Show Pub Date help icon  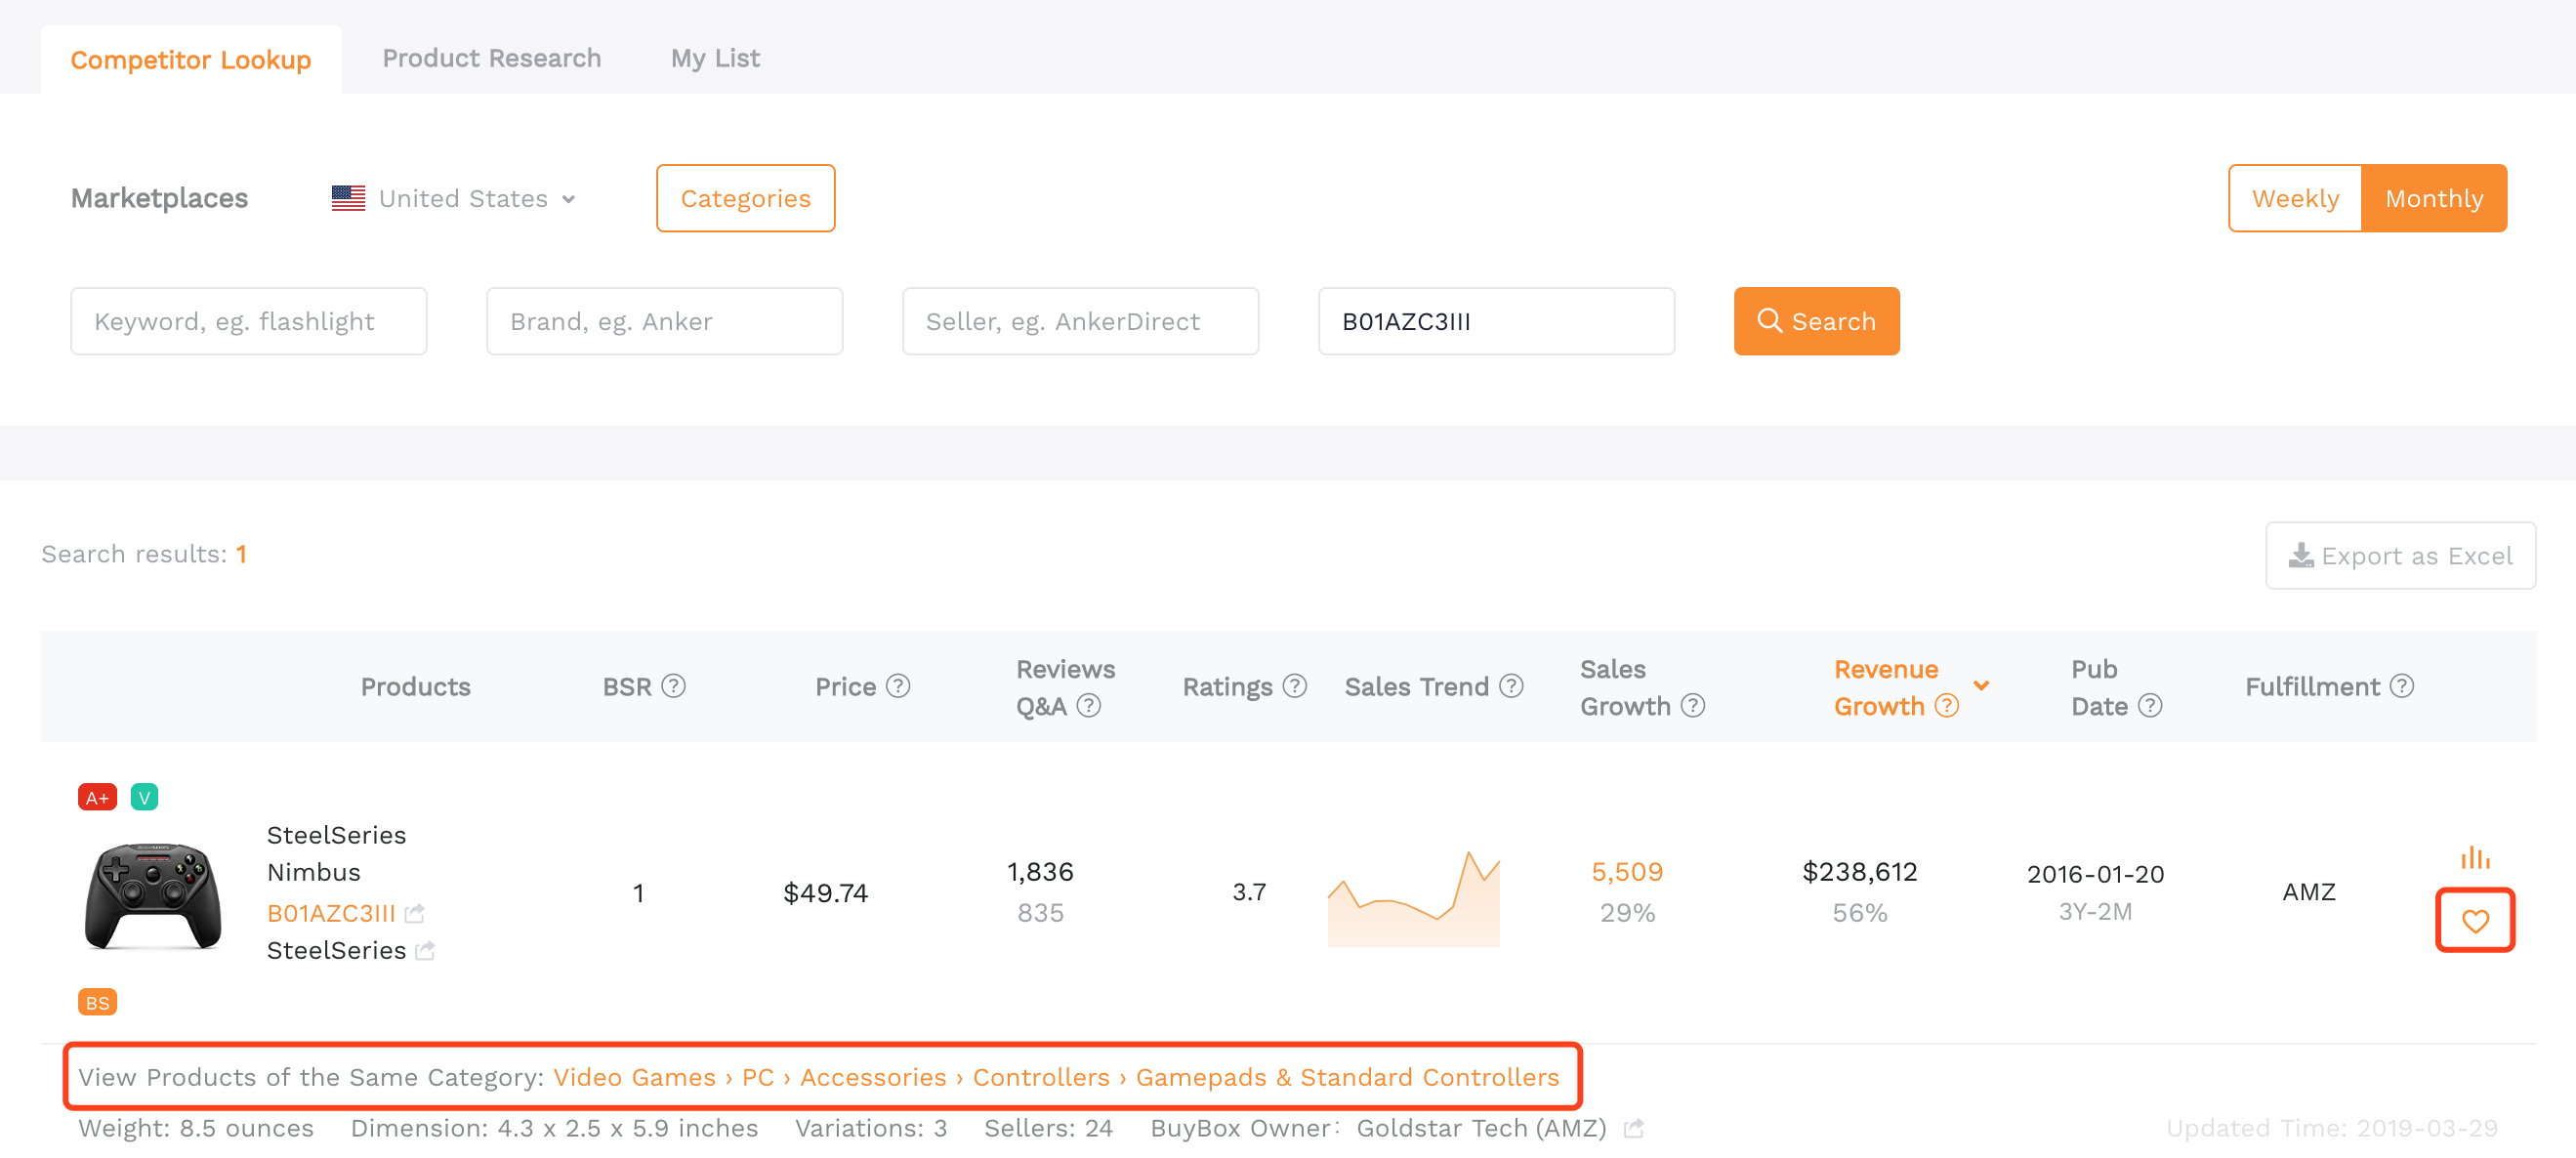pyautogui.click(x=2149, y=706)
